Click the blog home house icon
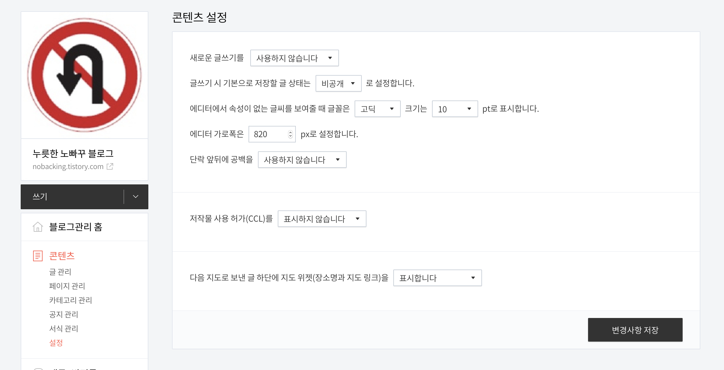Image resolution: width=724 pixels, height=370 pixels. (38, 227)
